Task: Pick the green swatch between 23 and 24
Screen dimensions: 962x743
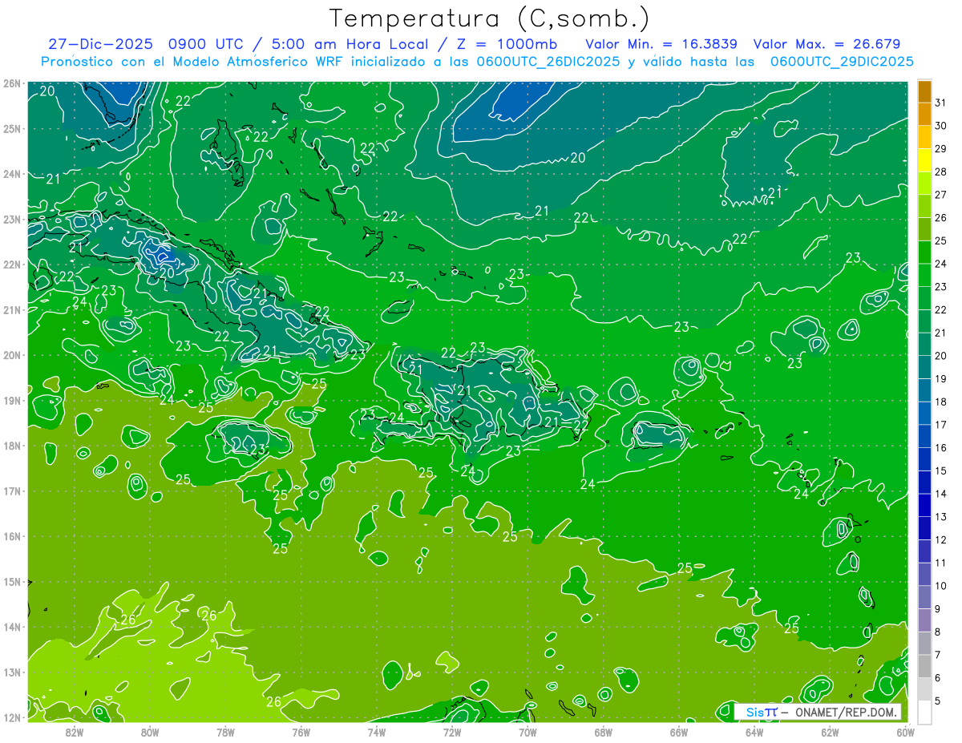Action: pos(924,276)
